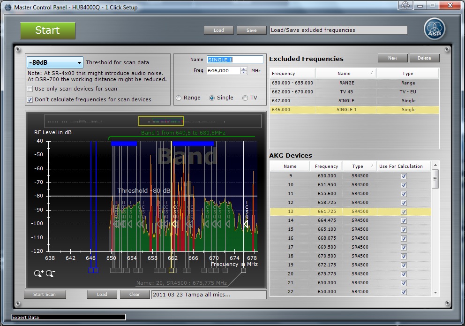
Task: Click the blue marker box at 646 MHz
Action: click(x=91, y=270)
